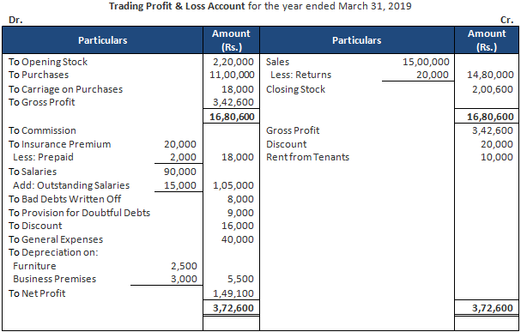This screenshot has width=521, height=332.
Task: Click the Closing Stock amount 2,00,600
Action: pyautogui.click(x=493, y=89)
